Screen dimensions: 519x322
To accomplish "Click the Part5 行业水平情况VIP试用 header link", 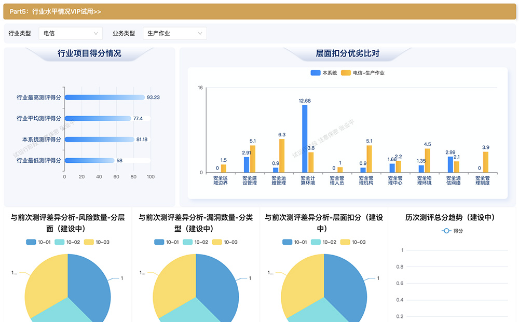I will [x=56, y=11].
